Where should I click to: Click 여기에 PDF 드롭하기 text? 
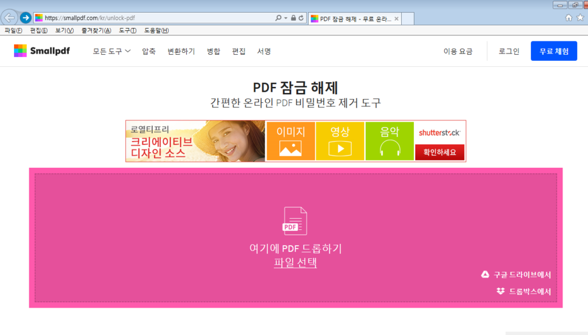[x=295, y=249]
